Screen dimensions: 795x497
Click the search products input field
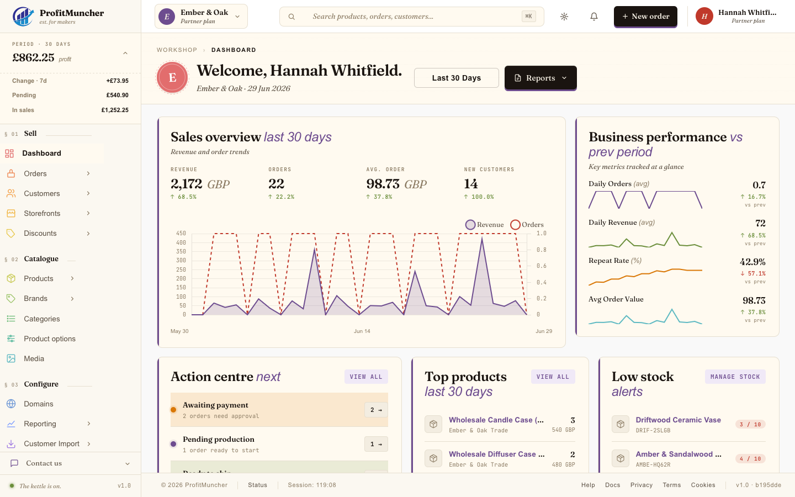click(412, 17)
